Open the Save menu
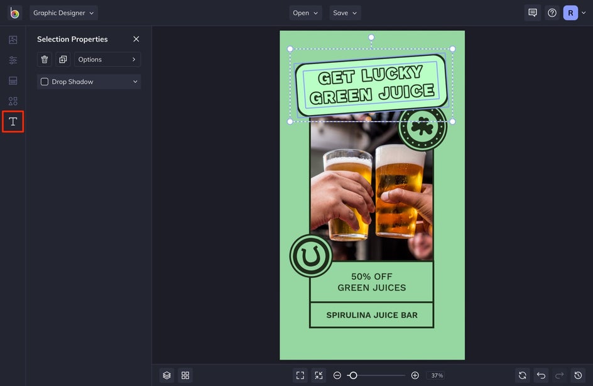The image size is (593, 386). click(344, 13)
